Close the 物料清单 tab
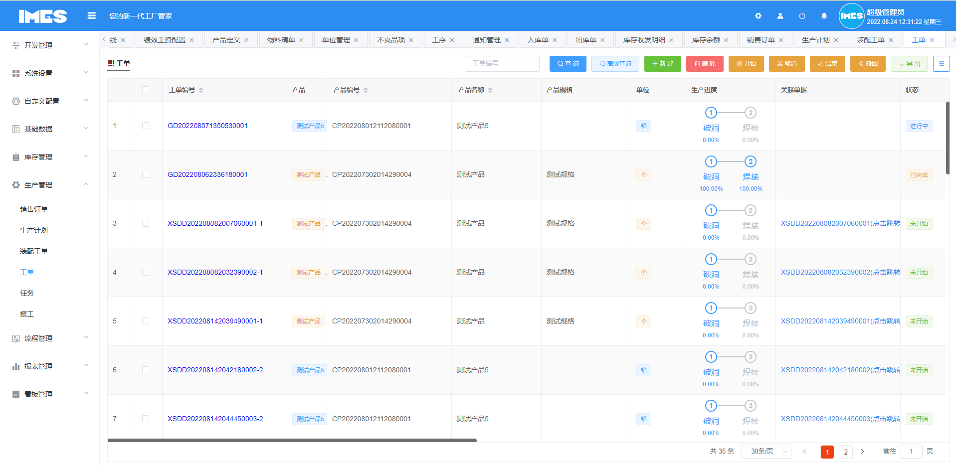The width and height of the screenshot is (956, 465). pyautogui.click(x=301, y=40)
